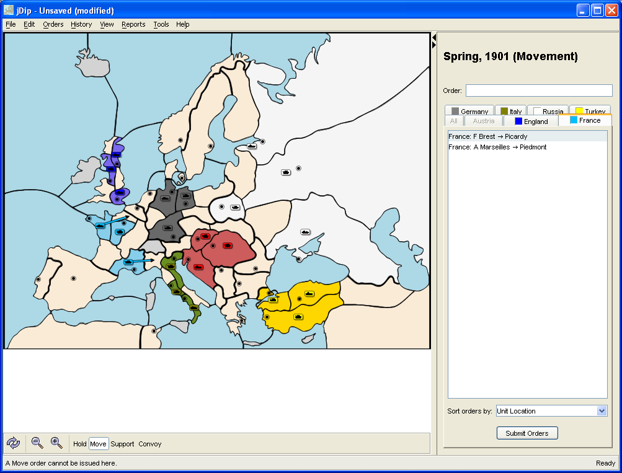Click 'Spring, 1901 (Movement)' phase heading
This screenshot has width=622, height=473.
click(x=510, y=56)
